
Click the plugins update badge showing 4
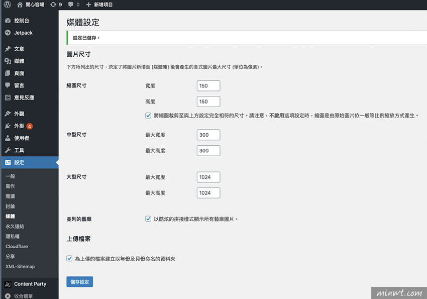[x=30, y=126]
